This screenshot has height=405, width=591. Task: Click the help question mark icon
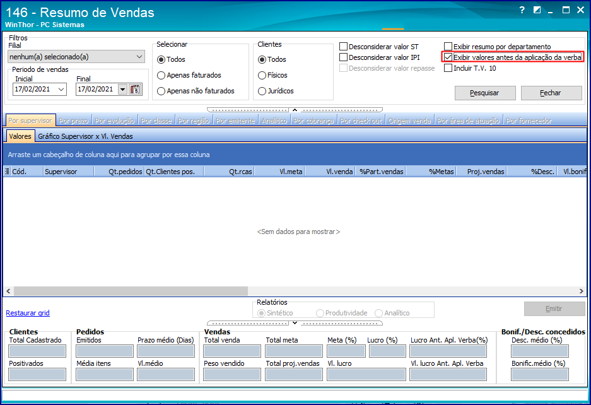tap(522, 10)
